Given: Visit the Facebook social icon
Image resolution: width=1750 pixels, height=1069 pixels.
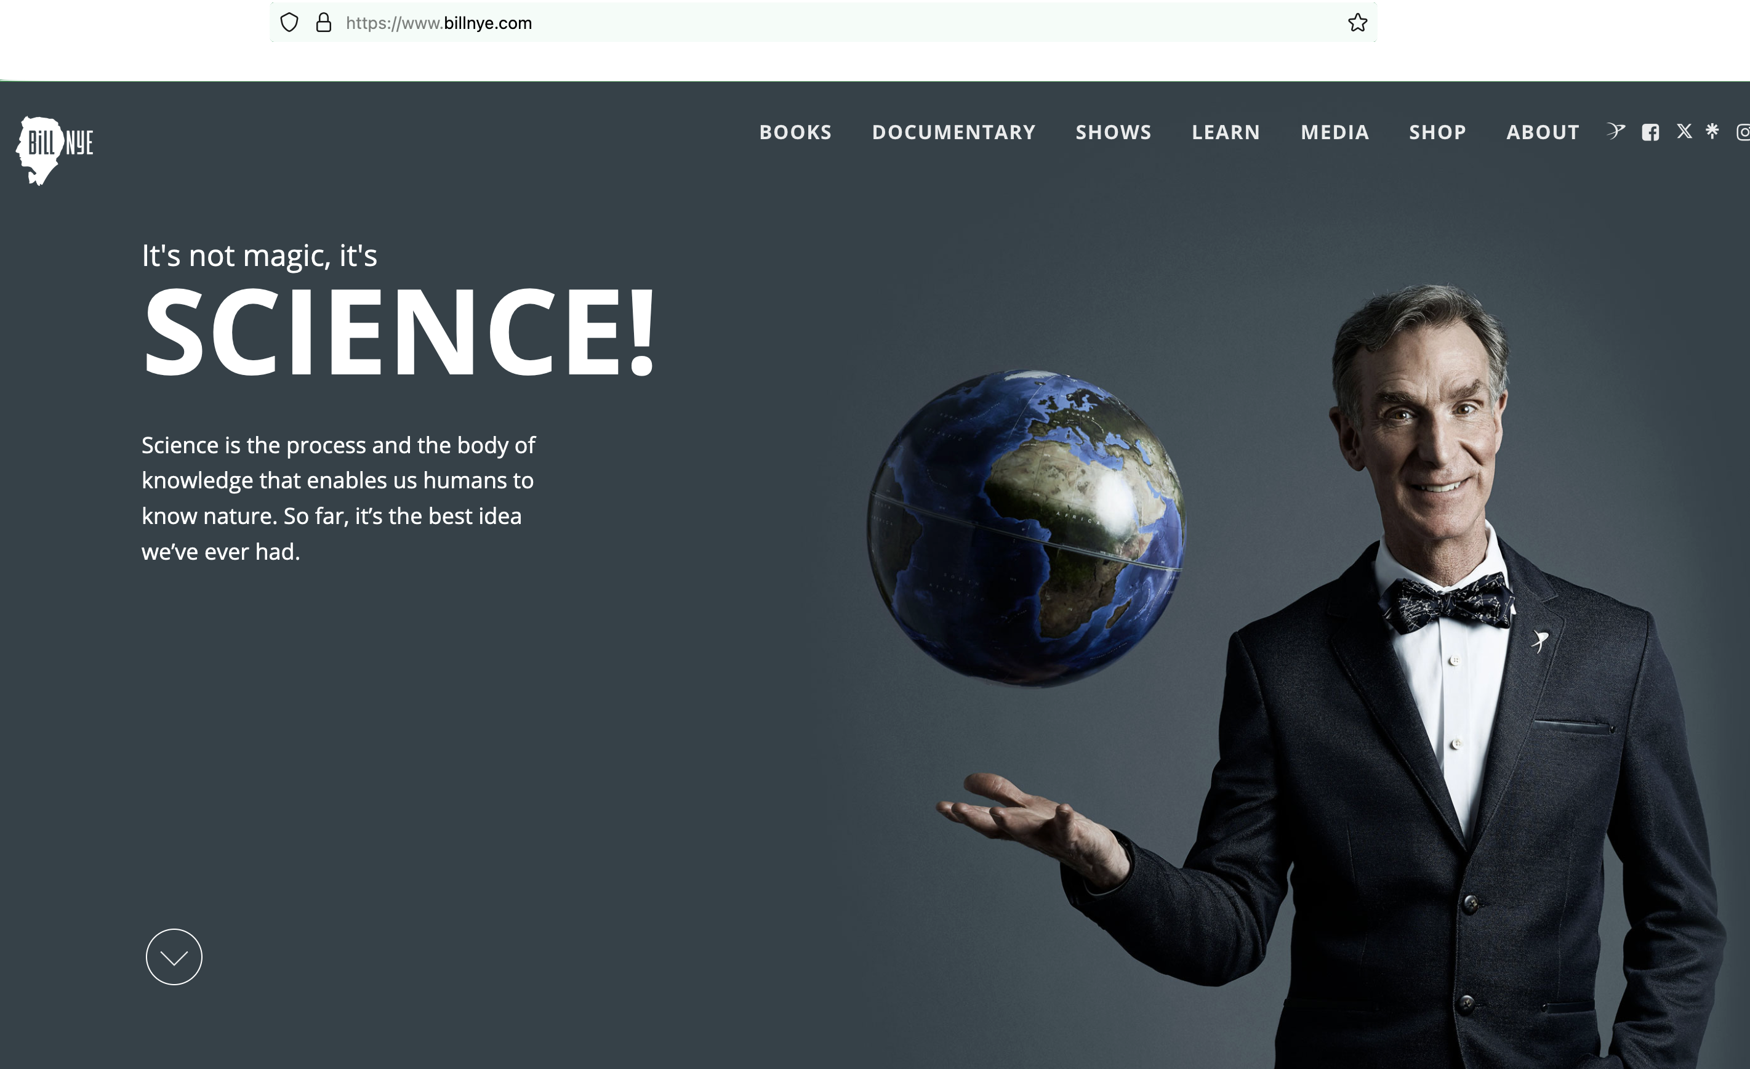Looking at the screenshot, I should (1650, 132).
